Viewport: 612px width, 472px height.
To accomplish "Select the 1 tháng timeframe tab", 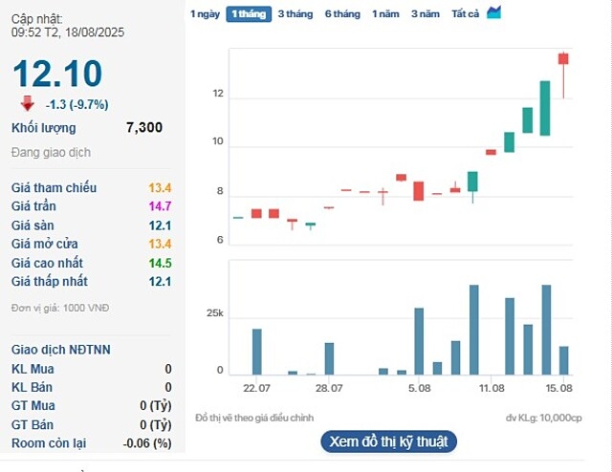I will coord(248,13).
